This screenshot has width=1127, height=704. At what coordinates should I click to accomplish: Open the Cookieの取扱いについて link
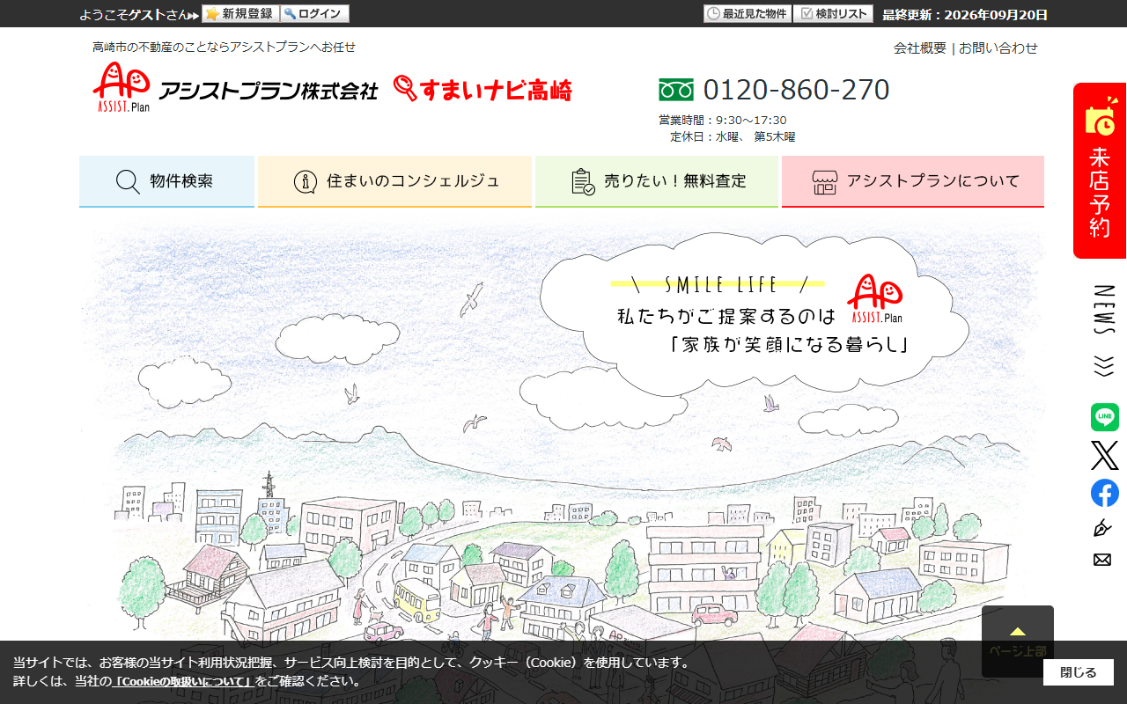(x=183, y=681)
